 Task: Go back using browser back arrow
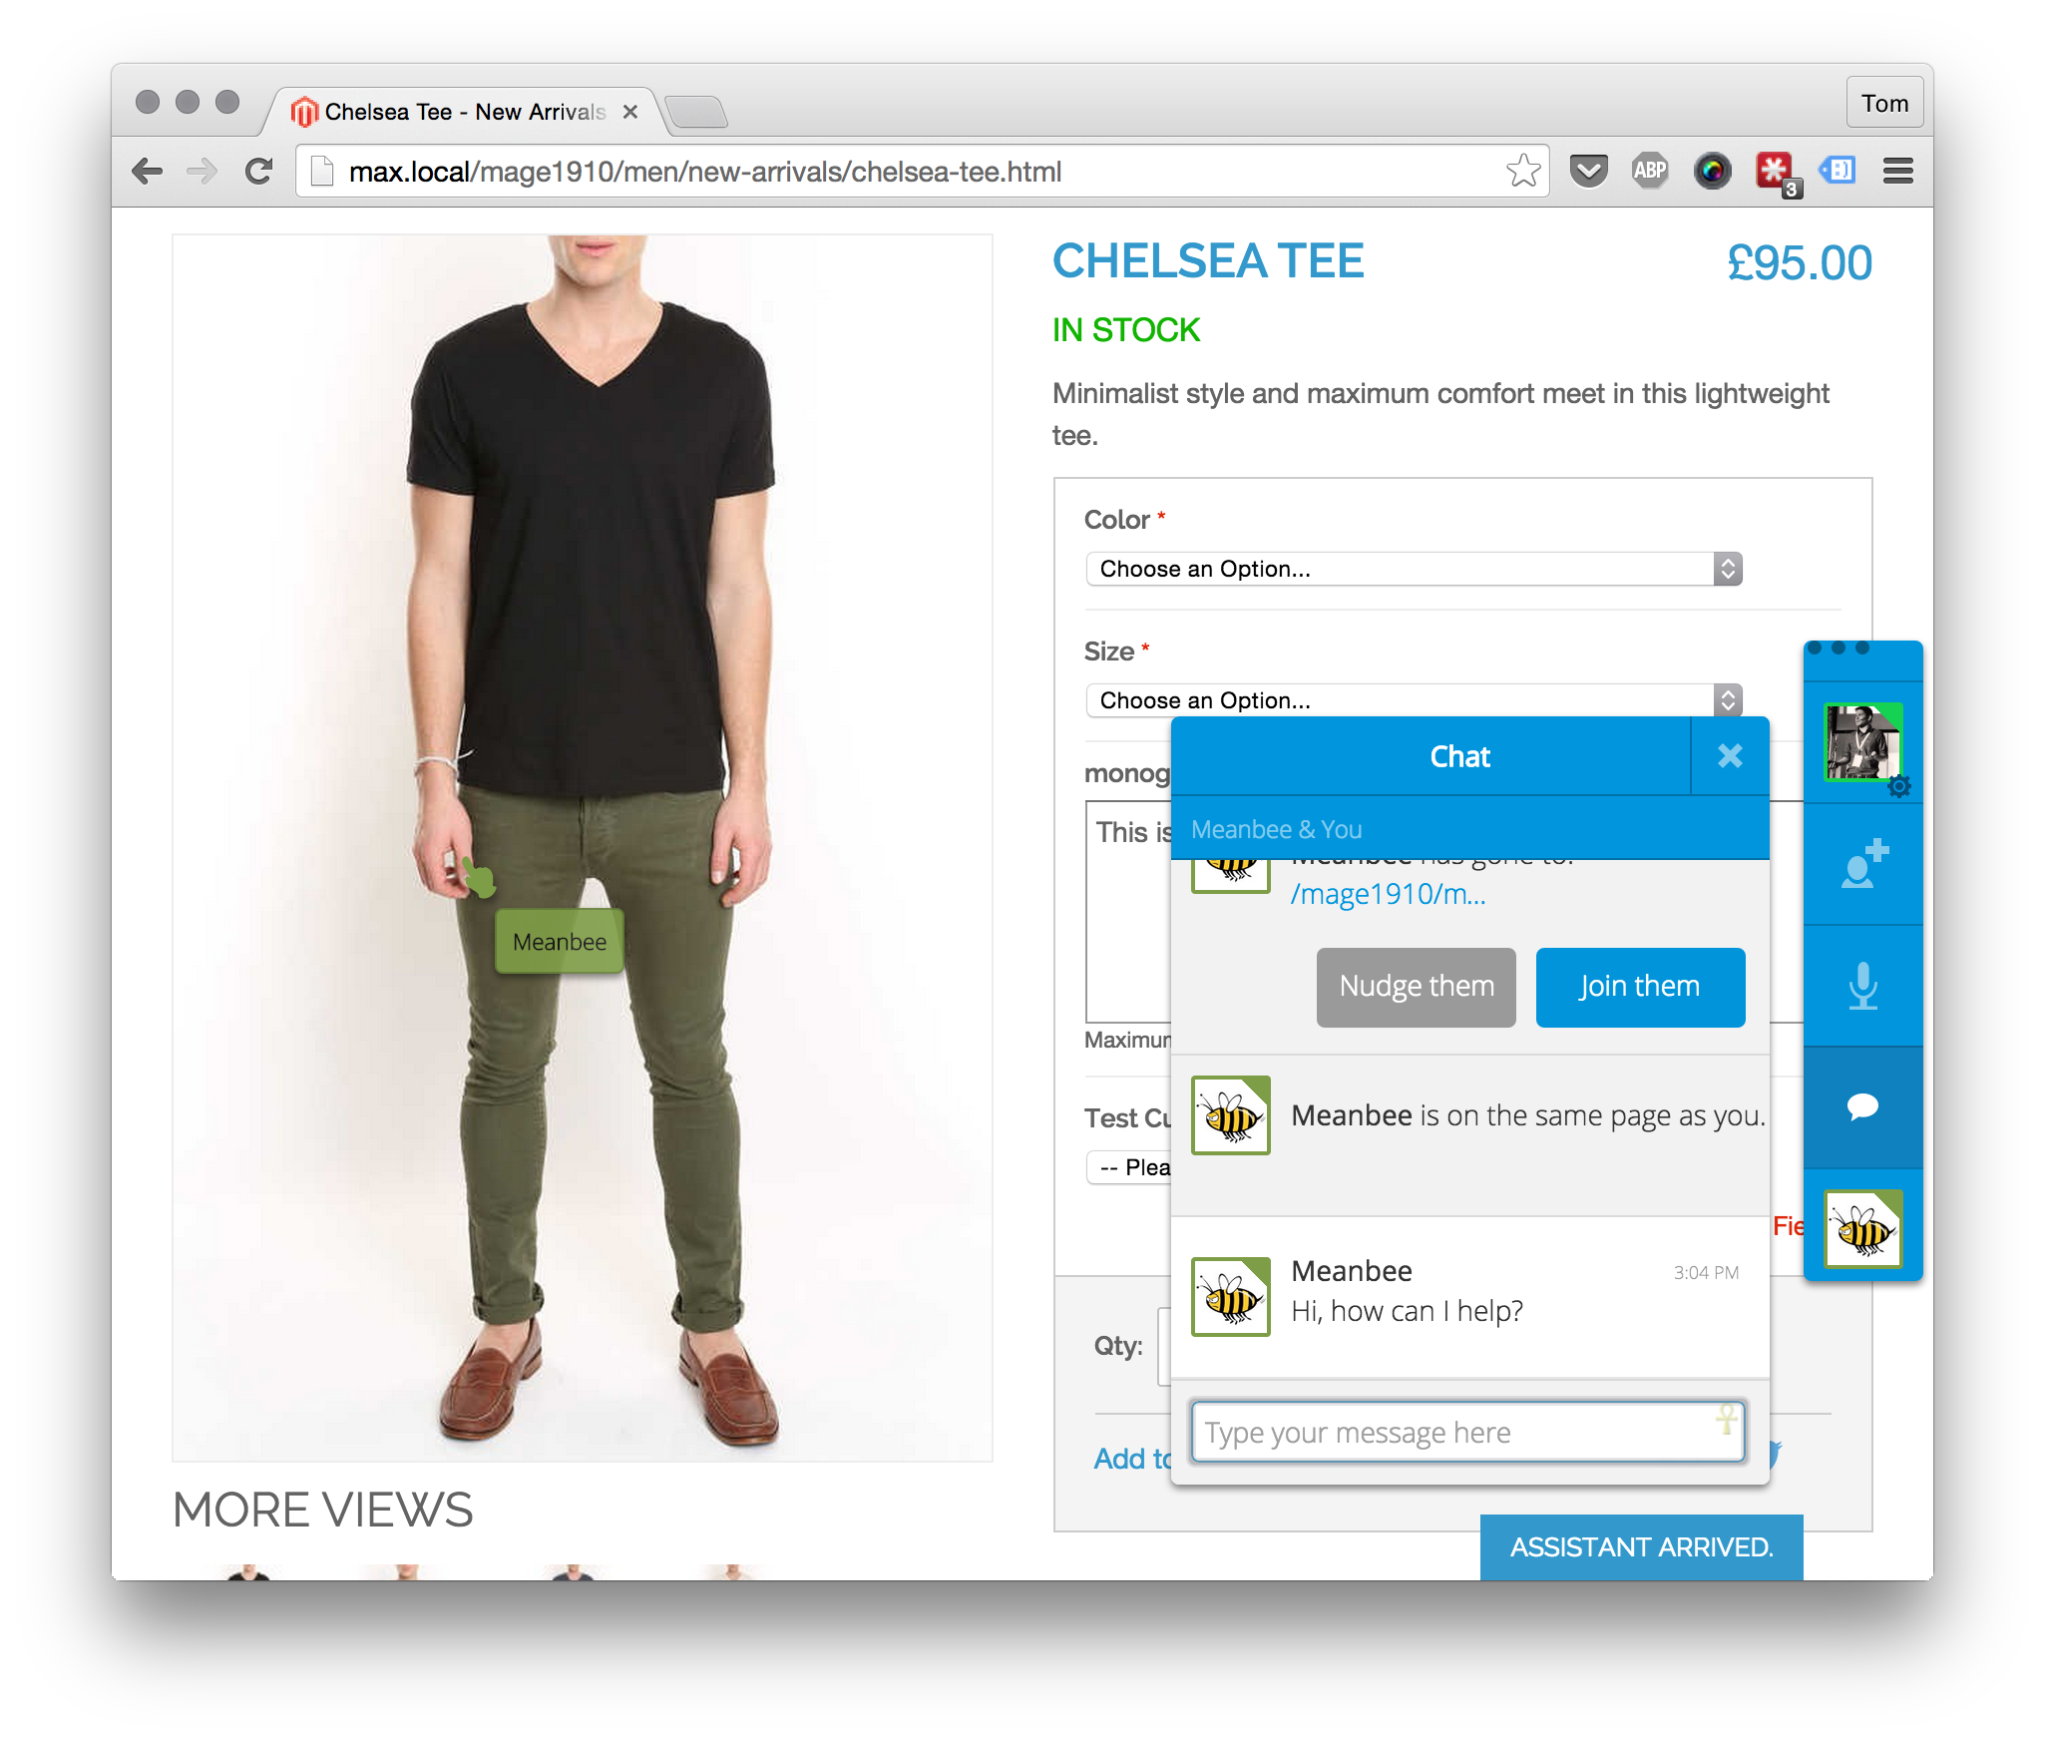click(148, 171)
